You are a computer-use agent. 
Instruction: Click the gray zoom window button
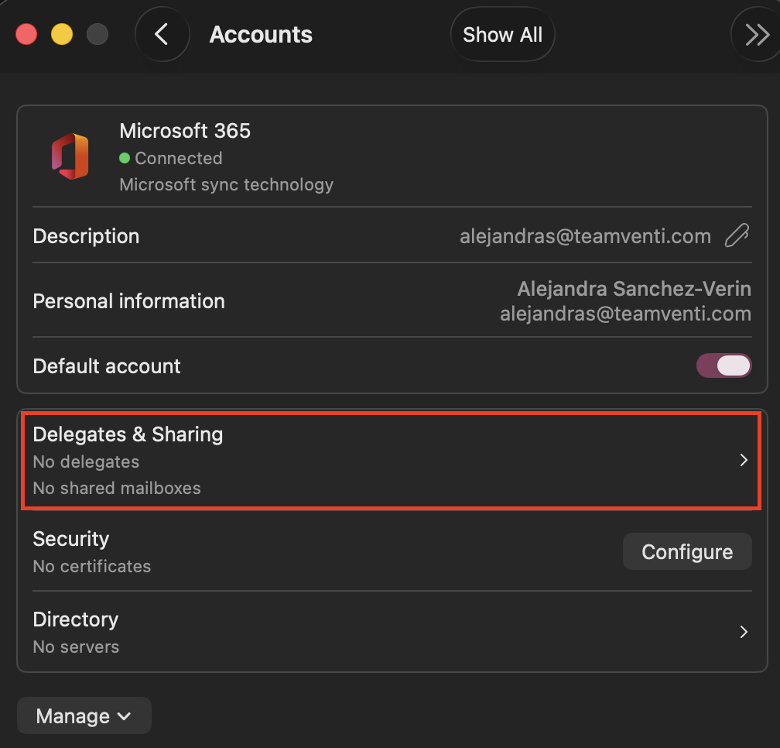coord(97,35)
